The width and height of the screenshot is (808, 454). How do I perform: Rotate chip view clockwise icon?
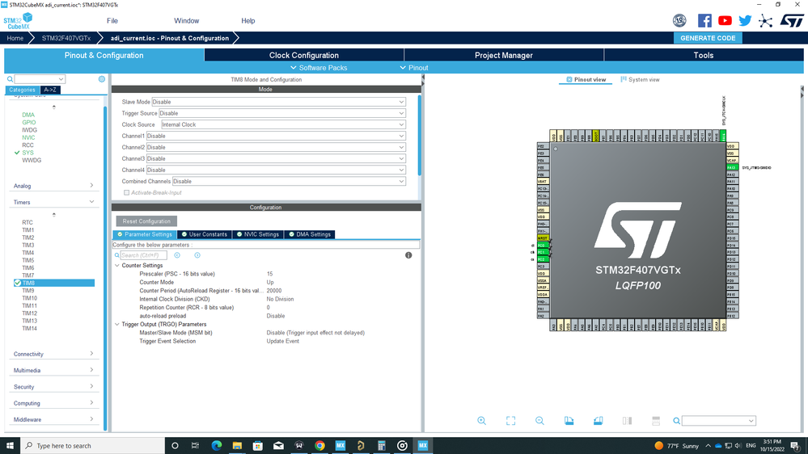click(x=569, y=421)
